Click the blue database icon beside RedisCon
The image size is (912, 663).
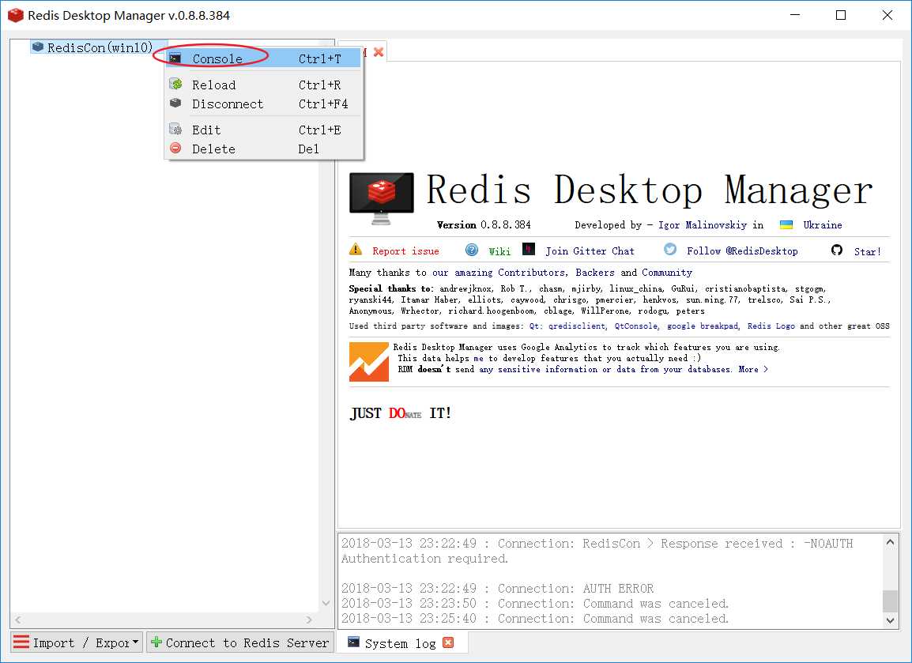pos(38,47)
